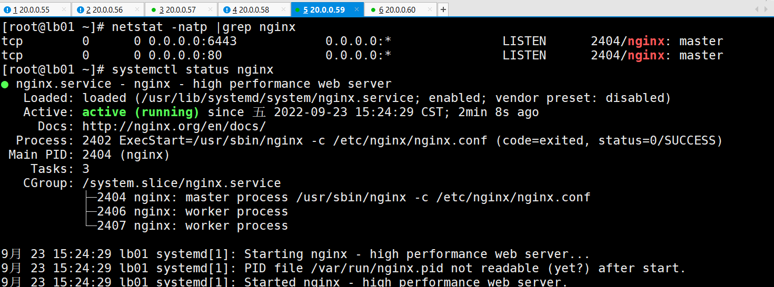Click 'Main PID: 2404 (nginx)' line
This screenshot has width=774, height=287.
point(90,155)
